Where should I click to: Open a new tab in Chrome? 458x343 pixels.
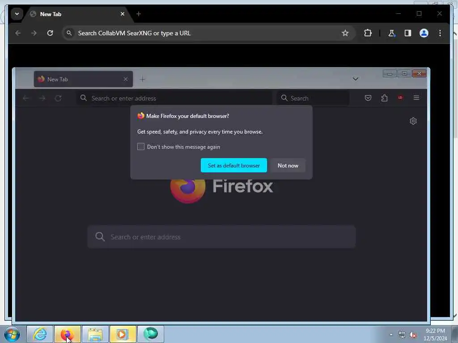(x=139, y=14)
